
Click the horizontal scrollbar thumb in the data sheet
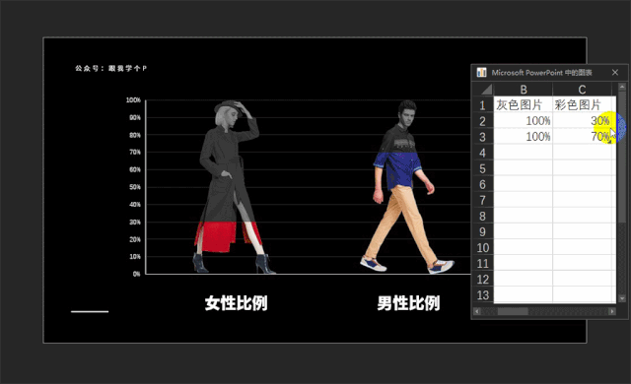click(513, 311)
